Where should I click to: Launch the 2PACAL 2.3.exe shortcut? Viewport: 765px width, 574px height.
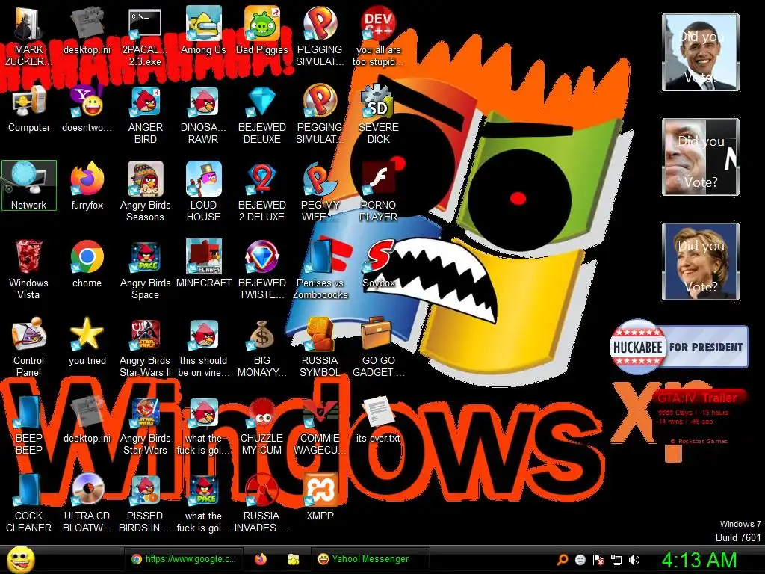point(145,37)
